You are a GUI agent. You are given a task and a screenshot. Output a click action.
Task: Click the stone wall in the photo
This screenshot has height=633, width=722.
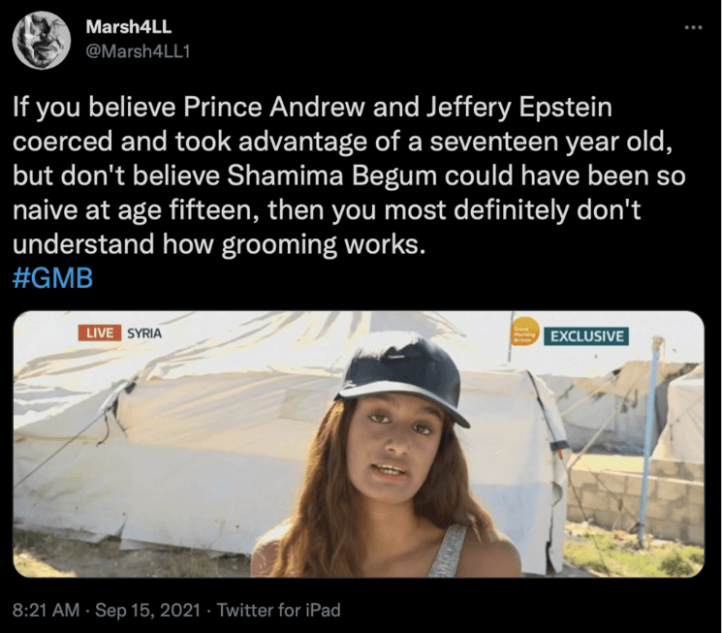(638, 497)
